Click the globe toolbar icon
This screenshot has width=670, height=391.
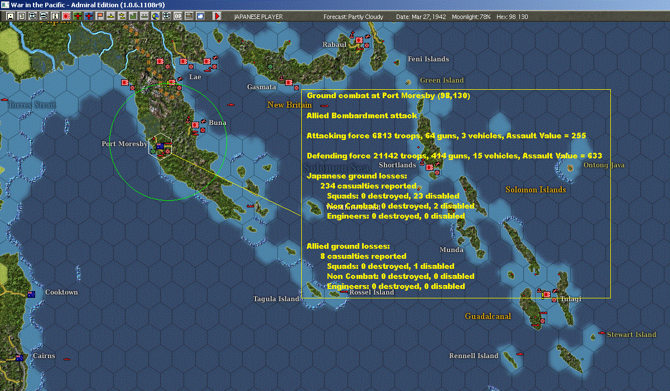(155, 16)
